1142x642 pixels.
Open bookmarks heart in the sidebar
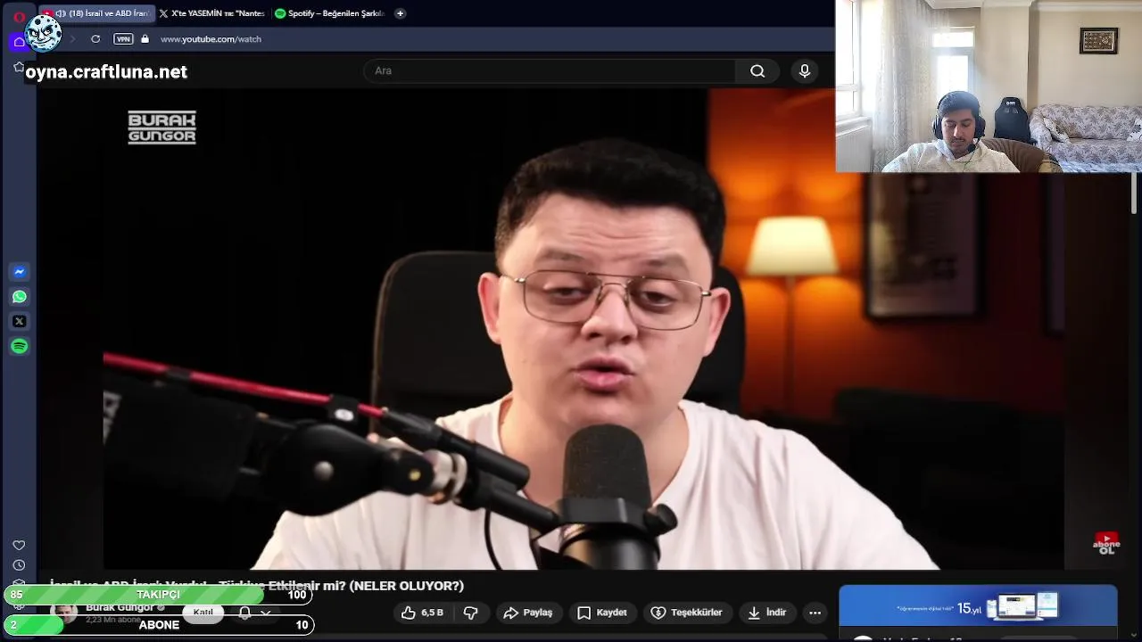tap(19, 545)
